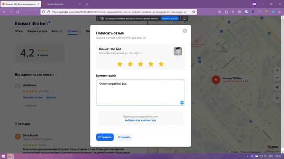Focus the Комментарий text area

coord(140,93)
